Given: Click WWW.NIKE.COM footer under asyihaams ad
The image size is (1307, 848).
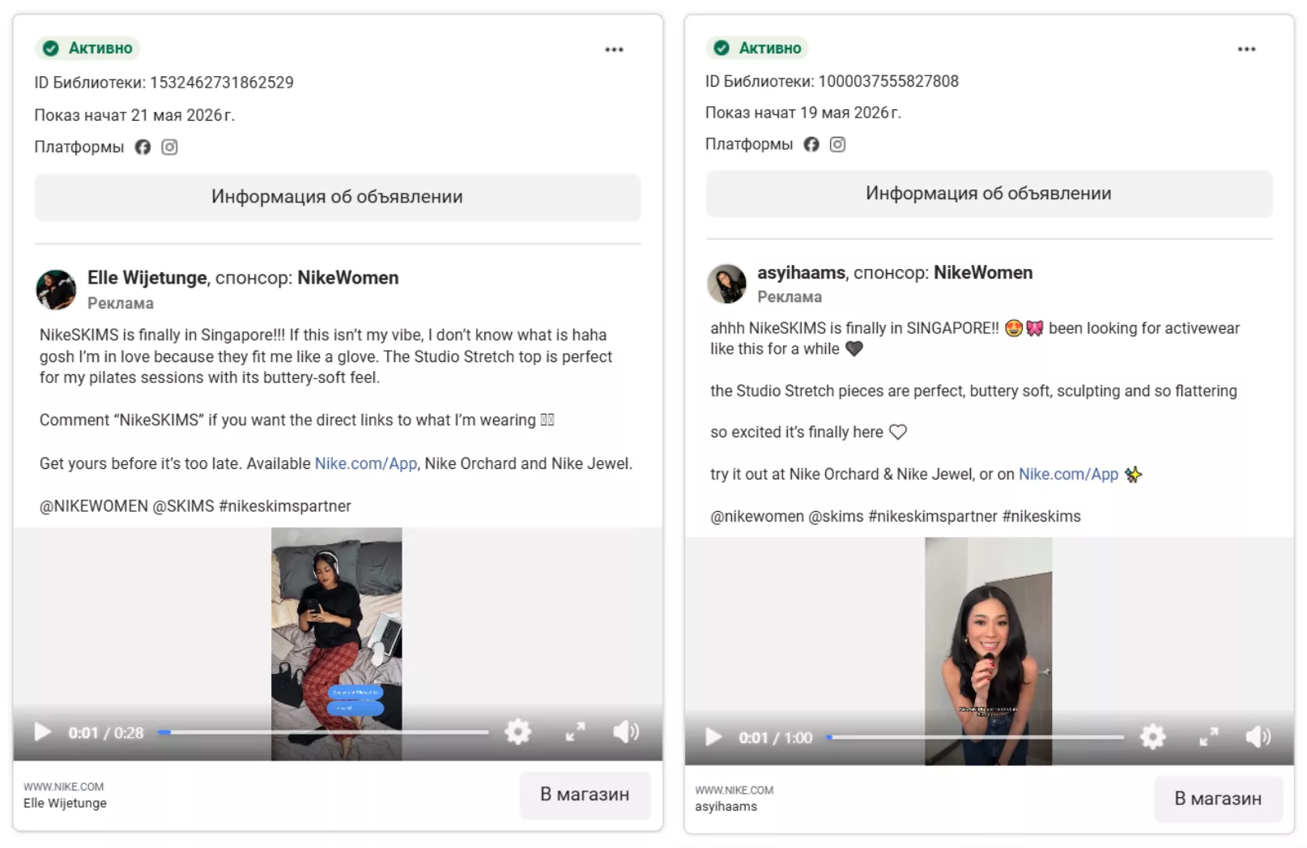Looking at the screenshot, I should tap(734, 790).
